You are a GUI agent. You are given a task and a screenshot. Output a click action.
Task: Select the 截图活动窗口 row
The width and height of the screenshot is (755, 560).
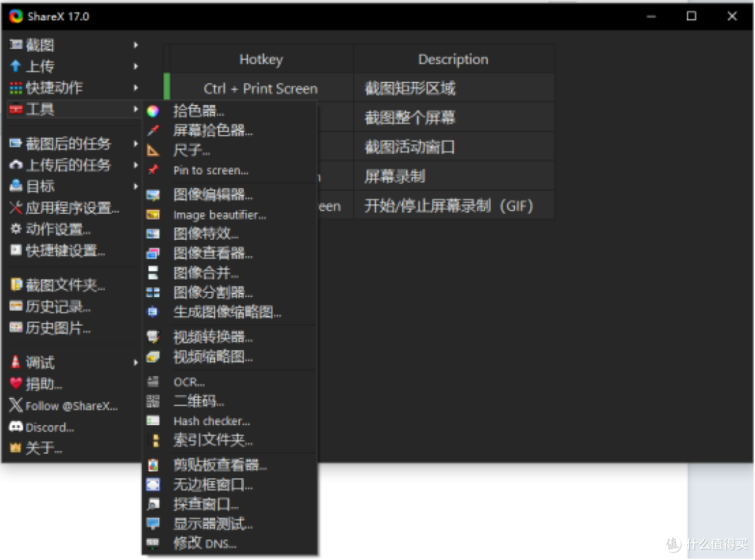coord(454,147)
